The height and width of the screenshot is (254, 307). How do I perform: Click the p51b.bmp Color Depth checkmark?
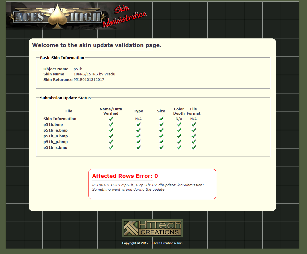179,124
